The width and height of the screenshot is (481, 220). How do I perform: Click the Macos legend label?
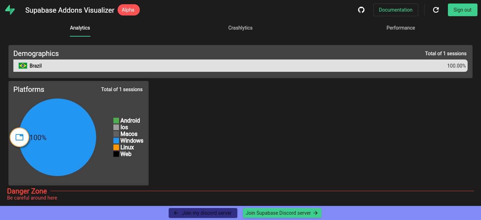(129, 134)
